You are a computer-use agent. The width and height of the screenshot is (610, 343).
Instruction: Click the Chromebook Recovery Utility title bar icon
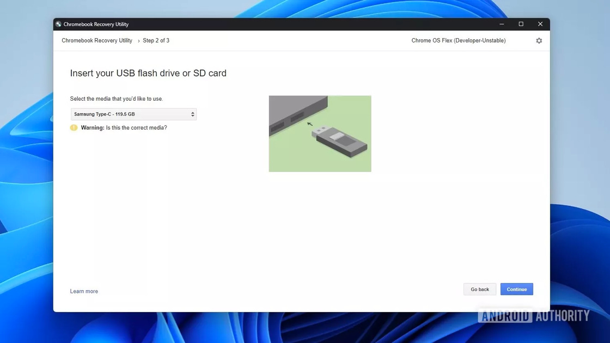pyautogui.click(x=58, y=24)
